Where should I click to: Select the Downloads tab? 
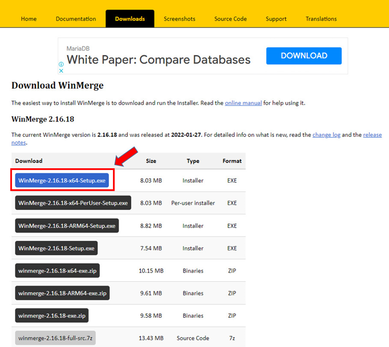click(130, 19)
